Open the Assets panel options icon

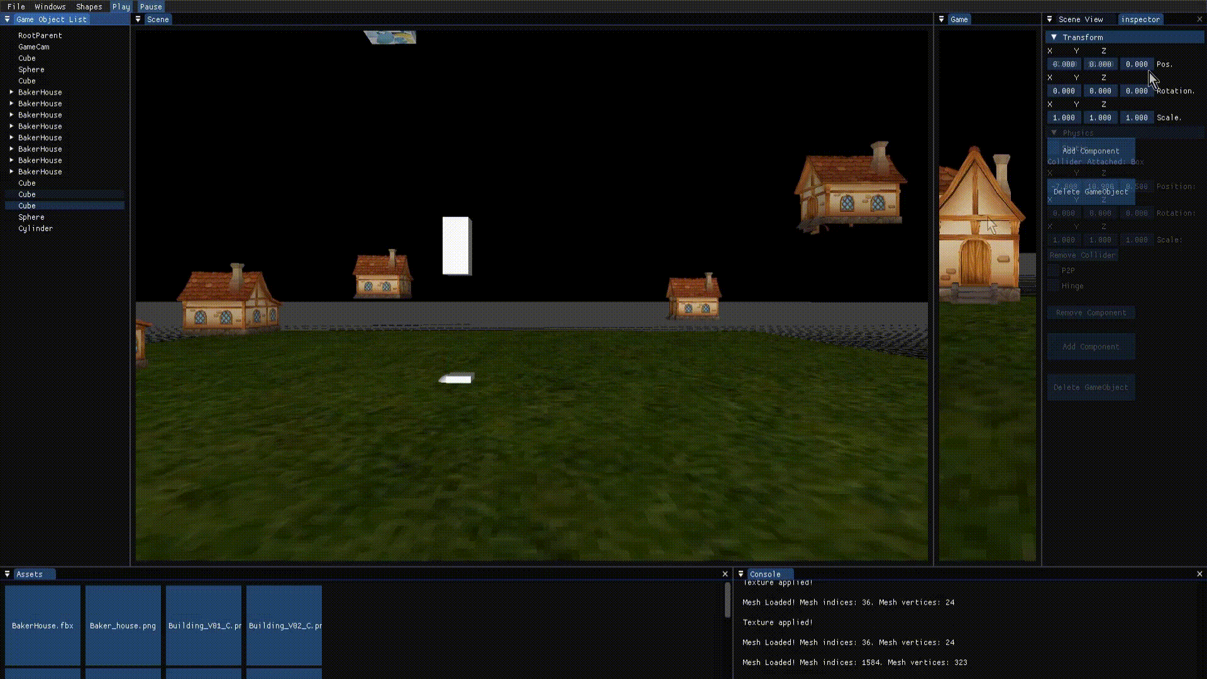click(6, 573)
